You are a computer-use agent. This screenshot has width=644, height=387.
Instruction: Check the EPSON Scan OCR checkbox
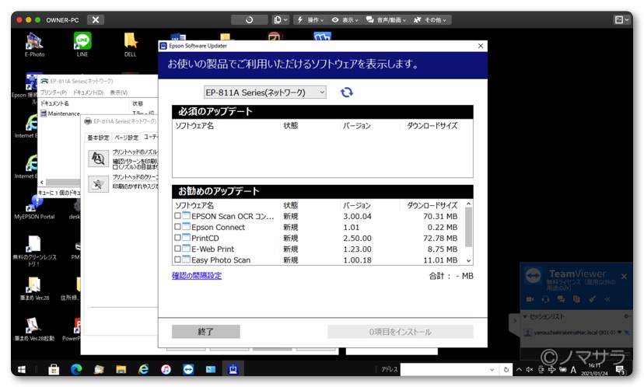pos(177,216)
